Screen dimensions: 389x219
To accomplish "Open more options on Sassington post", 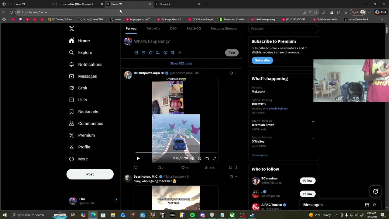I will click(237, 177).
